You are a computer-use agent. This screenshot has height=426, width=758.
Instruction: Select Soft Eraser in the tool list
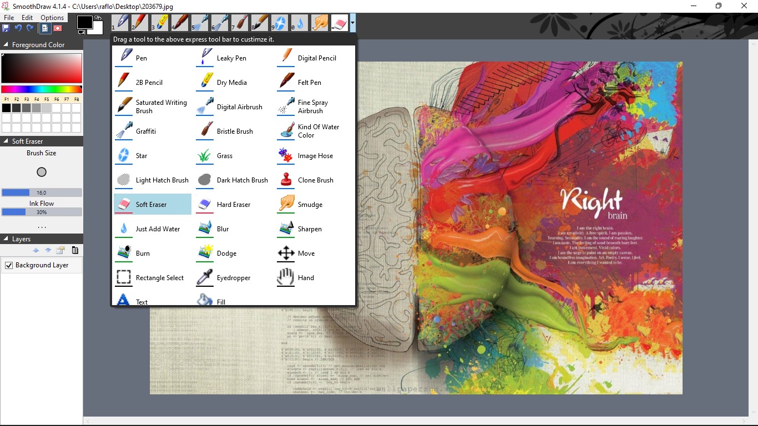click(x=152, y=204)
